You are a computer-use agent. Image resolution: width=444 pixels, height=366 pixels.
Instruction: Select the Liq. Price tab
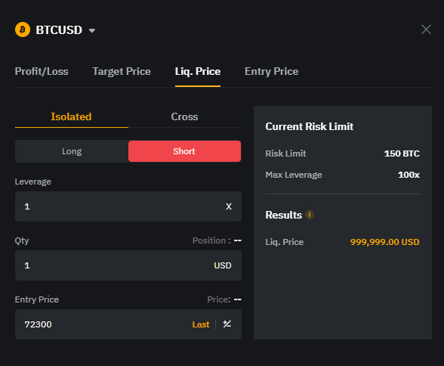[x=198, y=71]
